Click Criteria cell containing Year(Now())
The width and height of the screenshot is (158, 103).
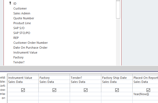point(145,94)
